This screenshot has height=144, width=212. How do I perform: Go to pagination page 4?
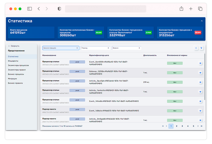point(188,126)
